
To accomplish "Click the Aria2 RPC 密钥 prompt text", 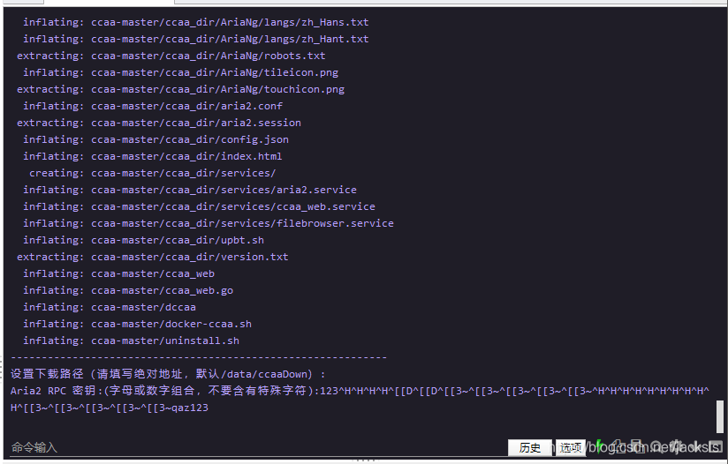I will (165, 390).
